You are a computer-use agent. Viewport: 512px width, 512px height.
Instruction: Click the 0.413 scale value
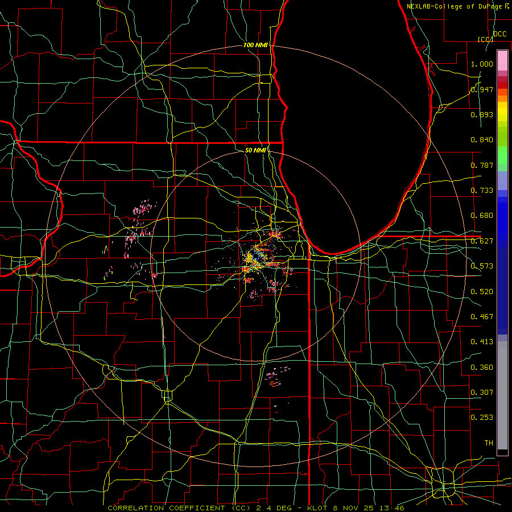pos(482,342)
